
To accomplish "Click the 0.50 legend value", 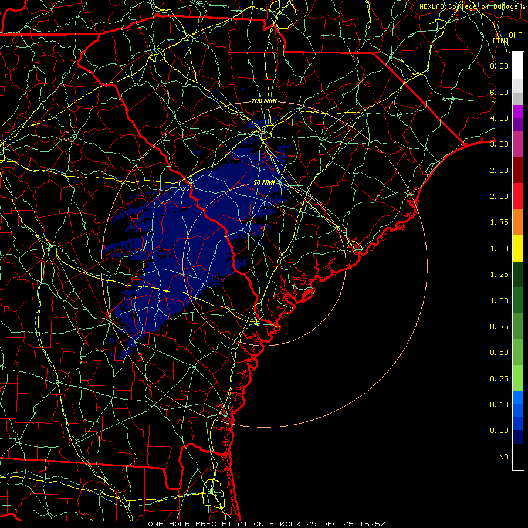I will pyautogui.click(x=499, y=353).
